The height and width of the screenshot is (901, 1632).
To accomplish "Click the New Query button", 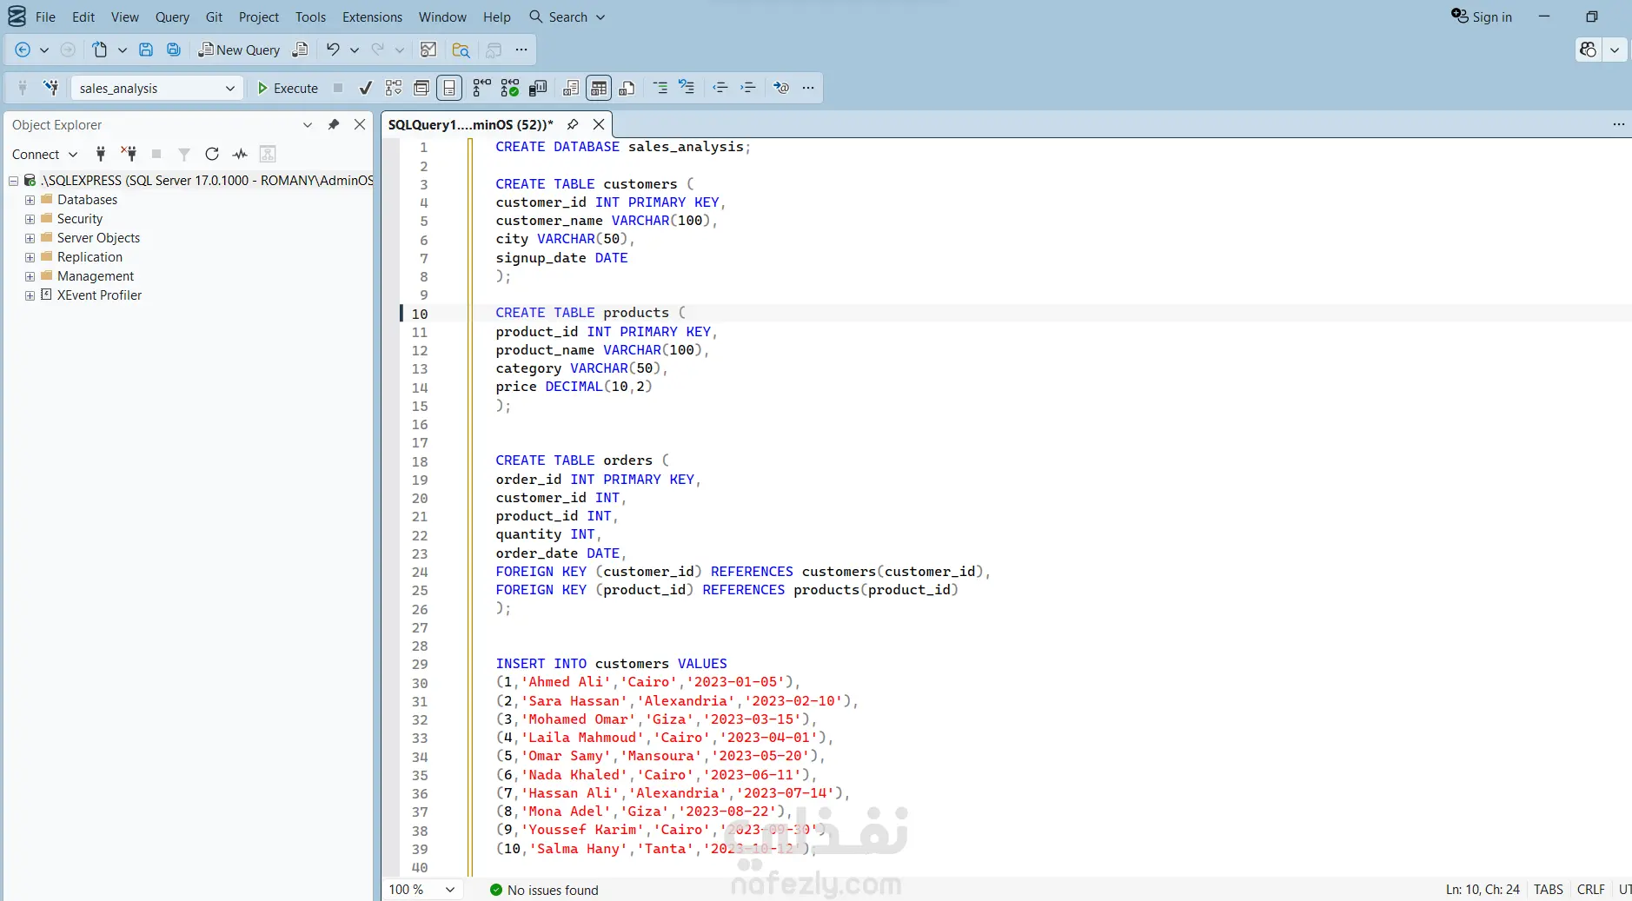I will (x=239, y=50).
